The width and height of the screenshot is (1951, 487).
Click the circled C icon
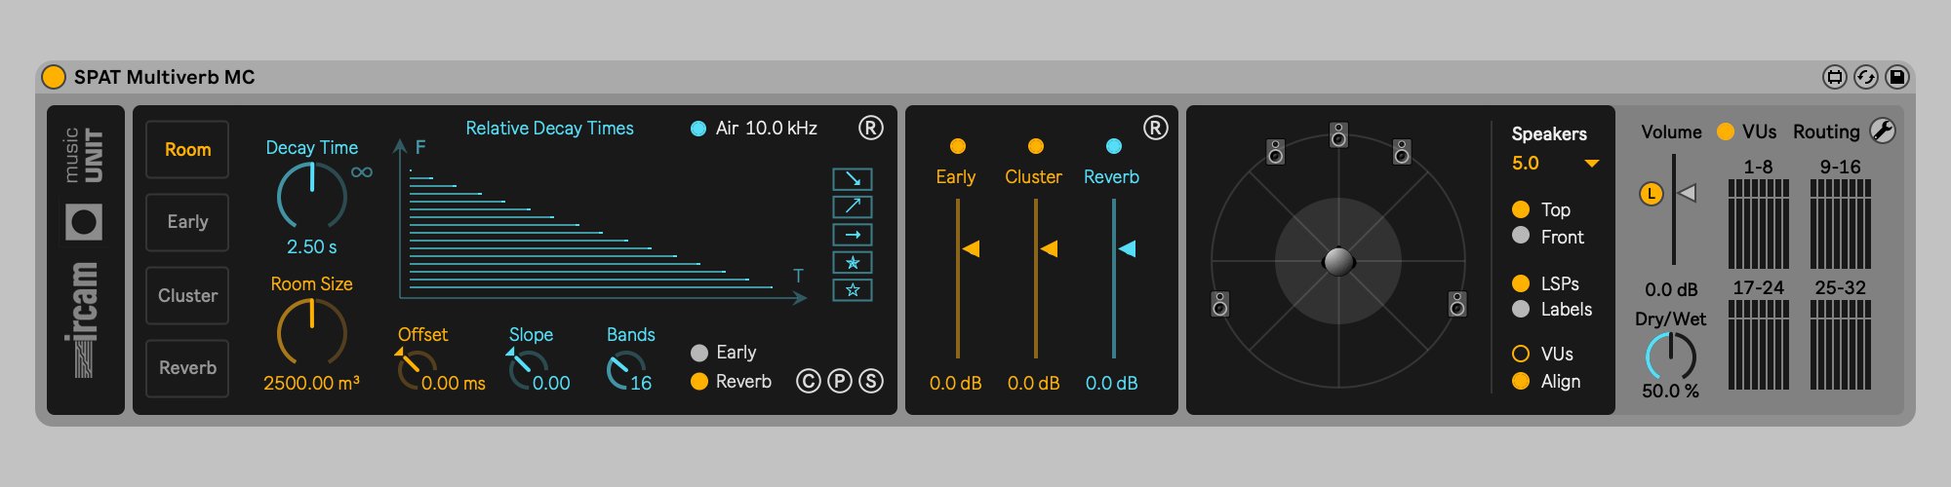tap(809, 381)
